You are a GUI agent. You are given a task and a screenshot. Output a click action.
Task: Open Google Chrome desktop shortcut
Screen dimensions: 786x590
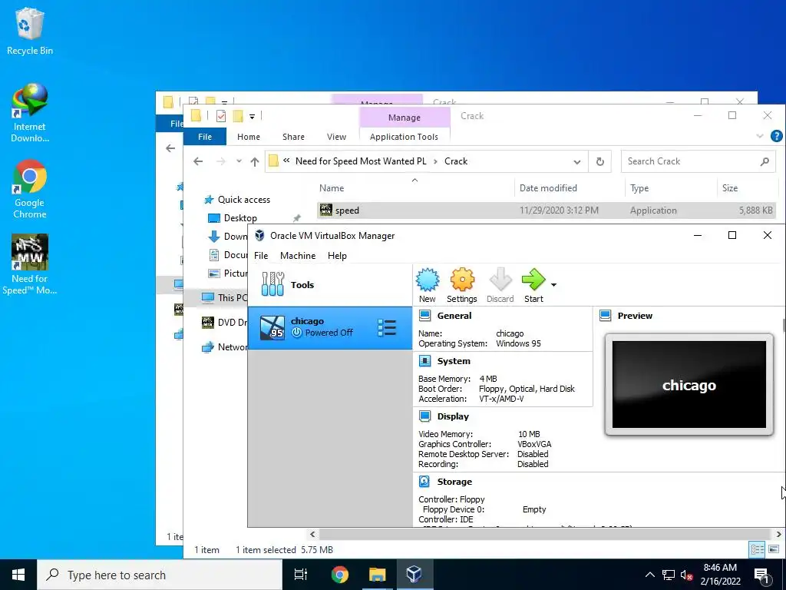[x=30, y=189]
